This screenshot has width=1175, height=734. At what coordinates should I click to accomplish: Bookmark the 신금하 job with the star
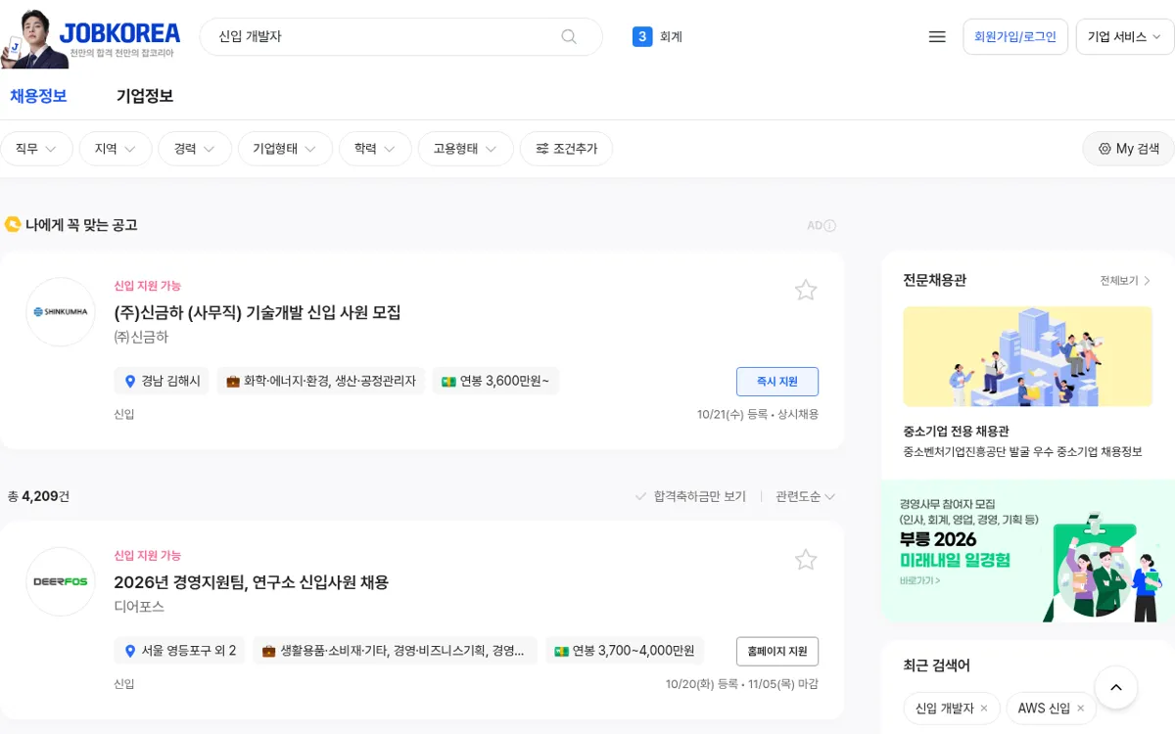click(x=806, y=290)
